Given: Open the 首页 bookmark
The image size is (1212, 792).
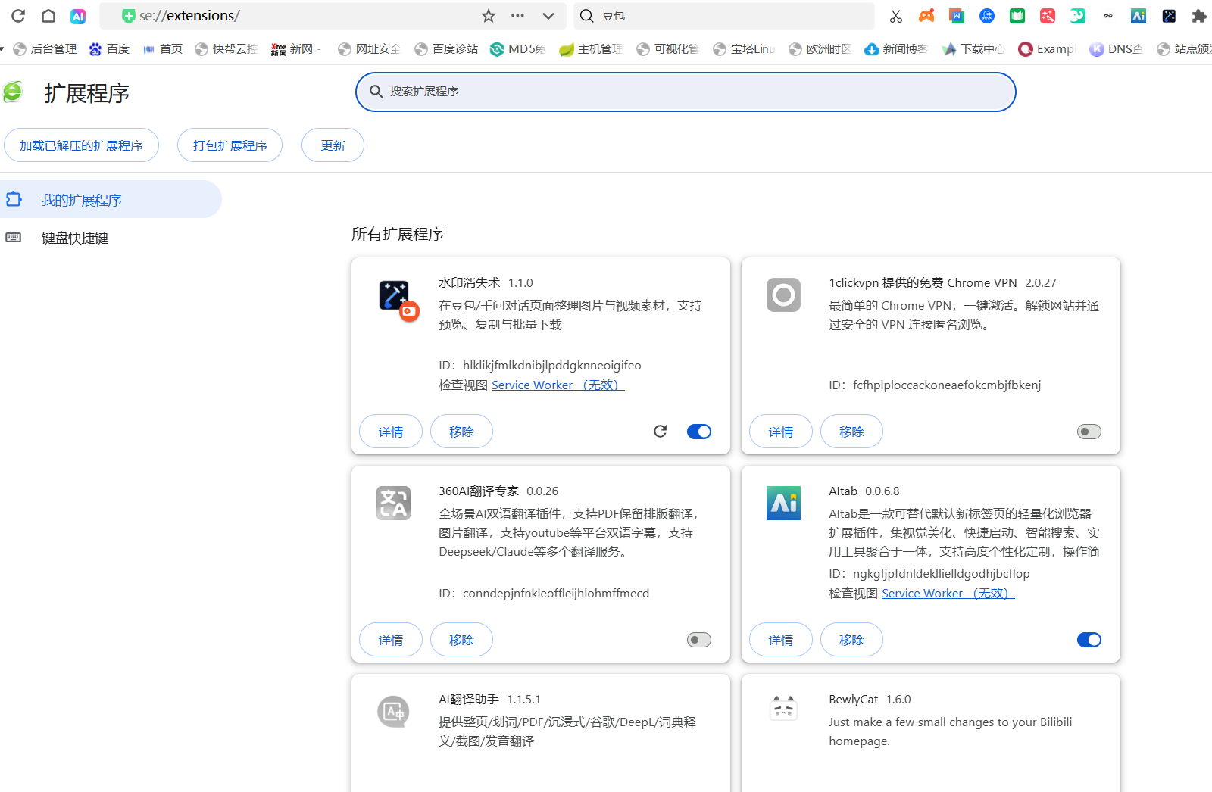Looking at the screenshot, I should tap(163, 49).
